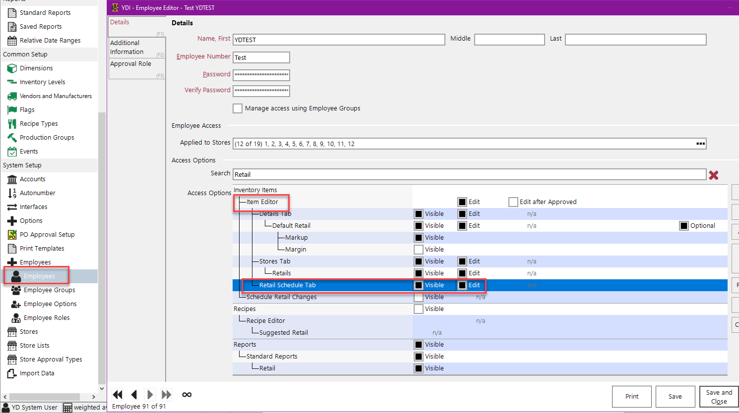Viewport: 739px width, 413px height.
Task: Jump to last employee record arrow
Action: click(x=167, y=395)
